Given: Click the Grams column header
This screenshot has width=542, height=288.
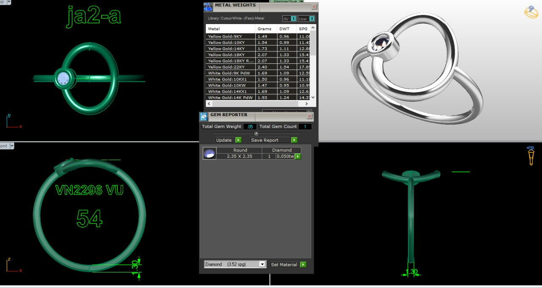Looking at the screenshot, I should 266,29.
